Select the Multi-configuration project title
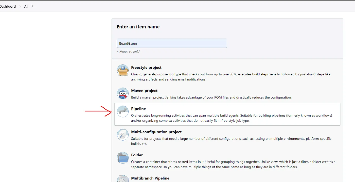Viewport: 355px width, 182px height. [156, 132]
